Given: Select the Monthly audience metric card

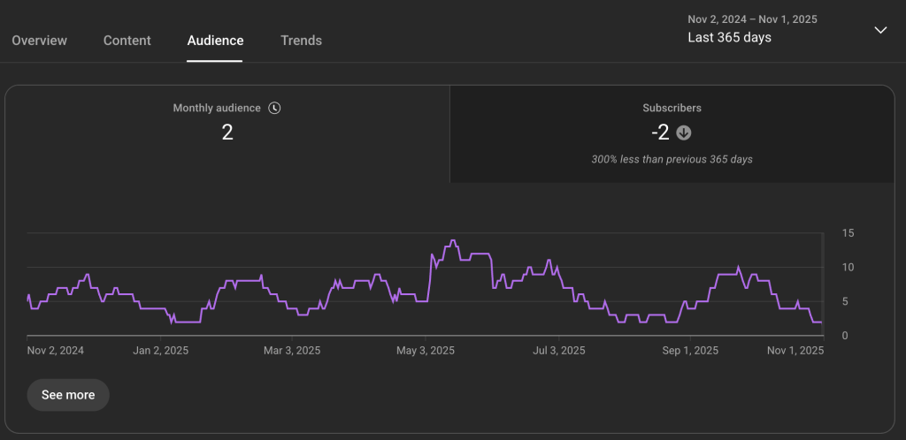Looking at the screenshot, I should click(227, 133).
